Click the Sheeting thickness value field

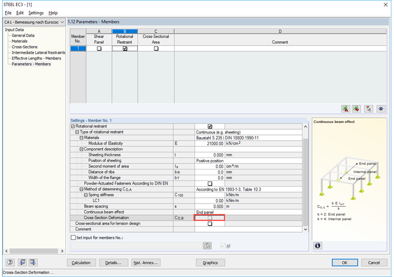[209, 155]
